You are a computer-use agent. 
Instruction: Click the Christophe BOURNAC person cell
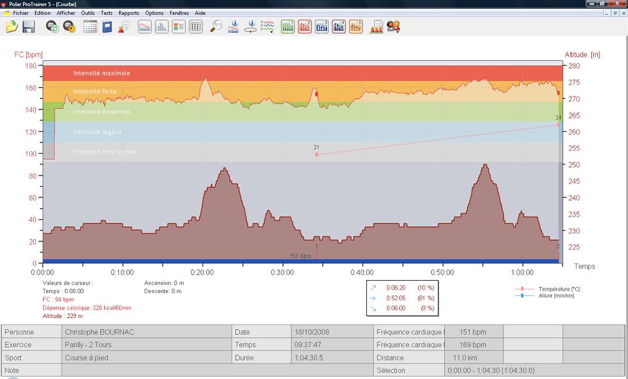146,332
